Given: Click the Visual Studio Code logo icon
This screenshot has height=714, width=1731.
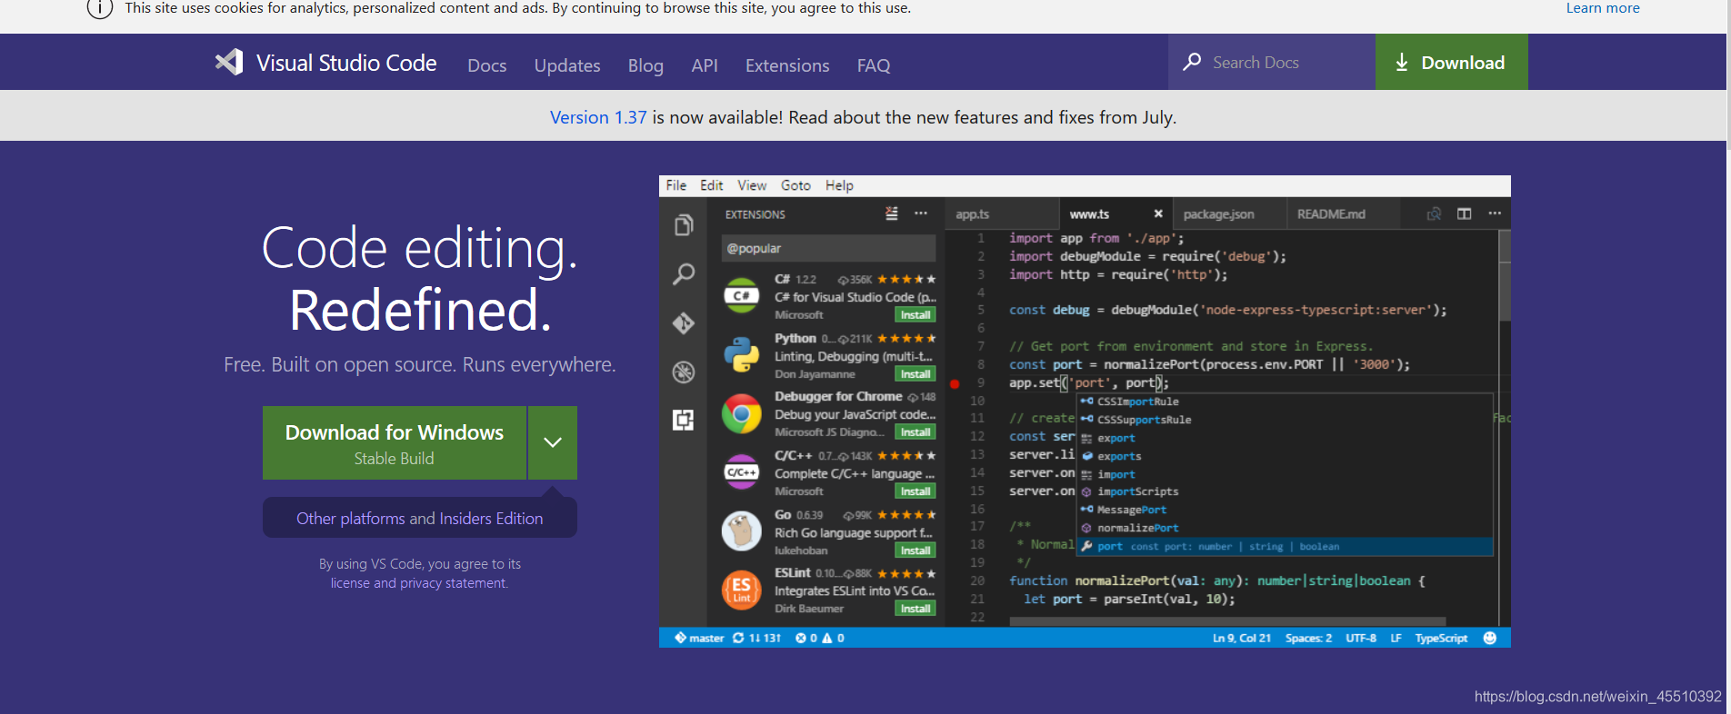Looking at the screenshot, I should coord(229,62).
